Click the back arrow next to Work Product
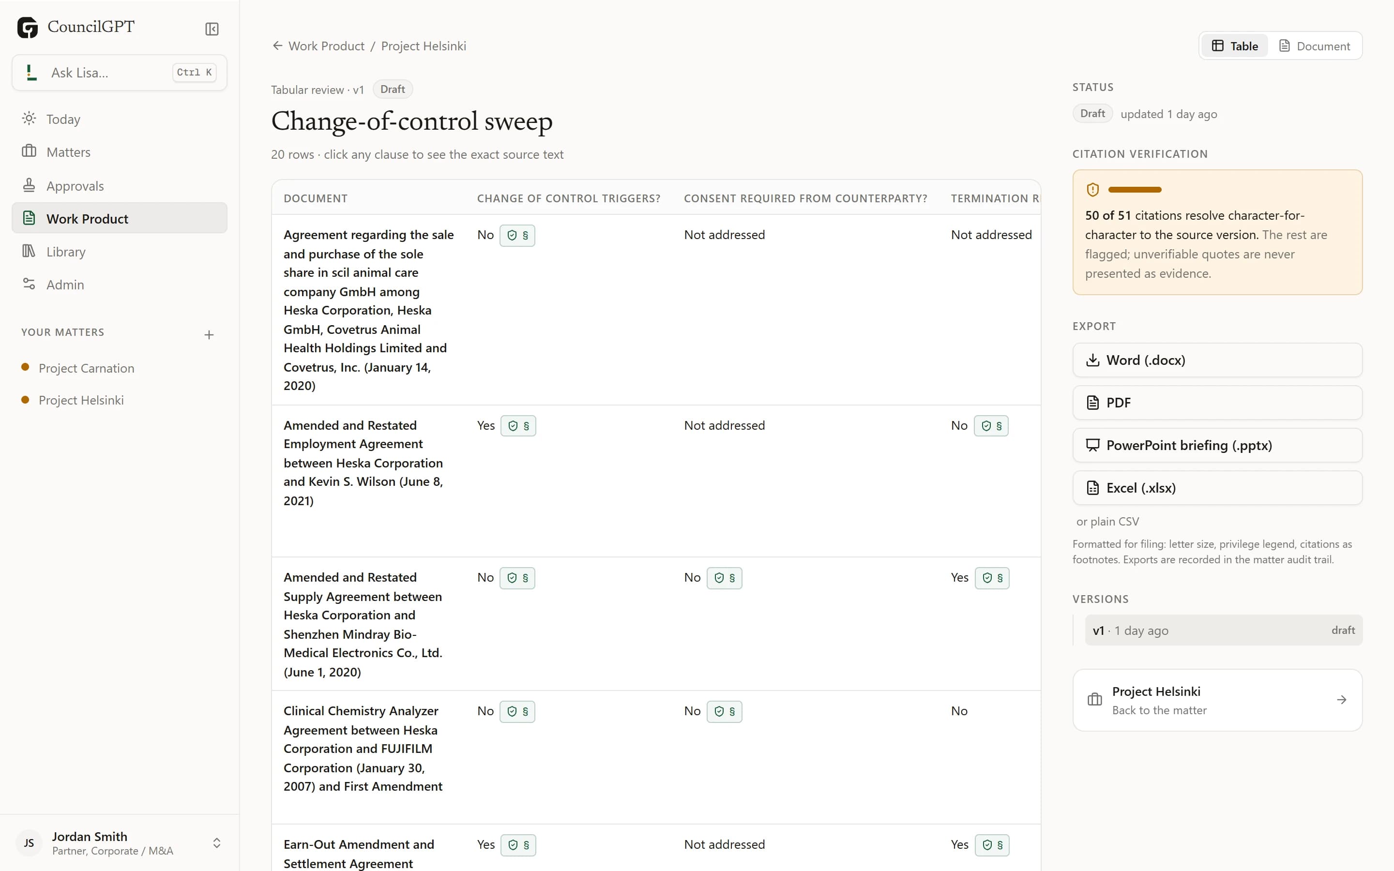 coord(277,45)
